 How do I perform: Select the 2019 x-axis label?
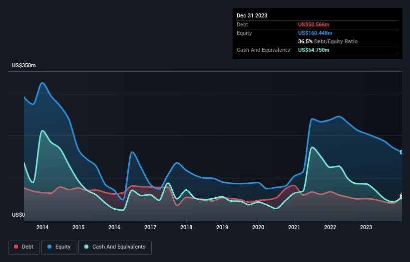tap(222, 227)
